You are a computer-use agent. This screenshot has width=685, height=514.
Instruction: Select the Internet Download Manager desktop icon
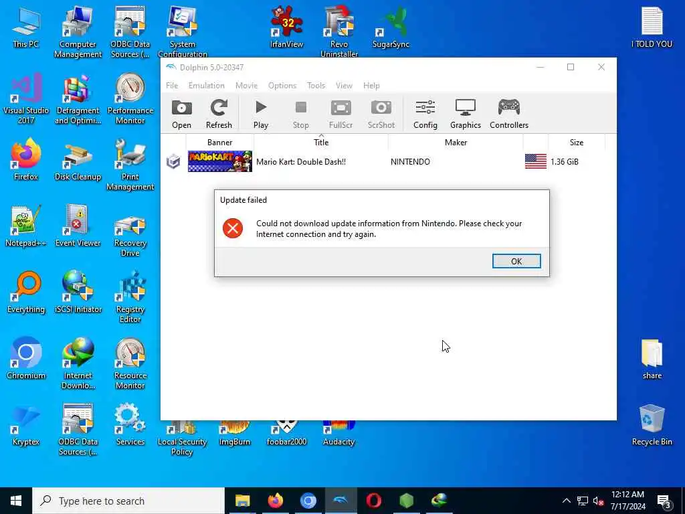[78, 364]
